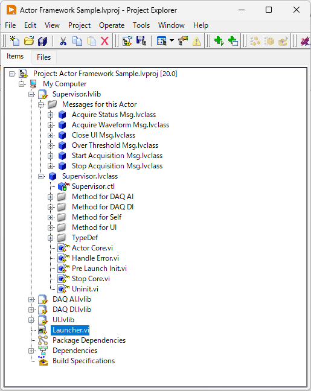
Task: Select Method for UI folder
Action: pyautogui.click(x=94, y=227)
